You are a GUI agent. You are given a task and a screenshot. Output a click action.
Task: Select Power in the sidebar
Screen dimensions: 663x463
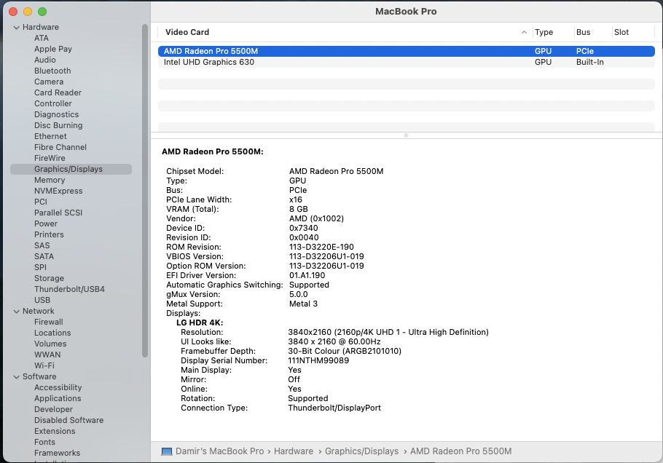(46, 224)
